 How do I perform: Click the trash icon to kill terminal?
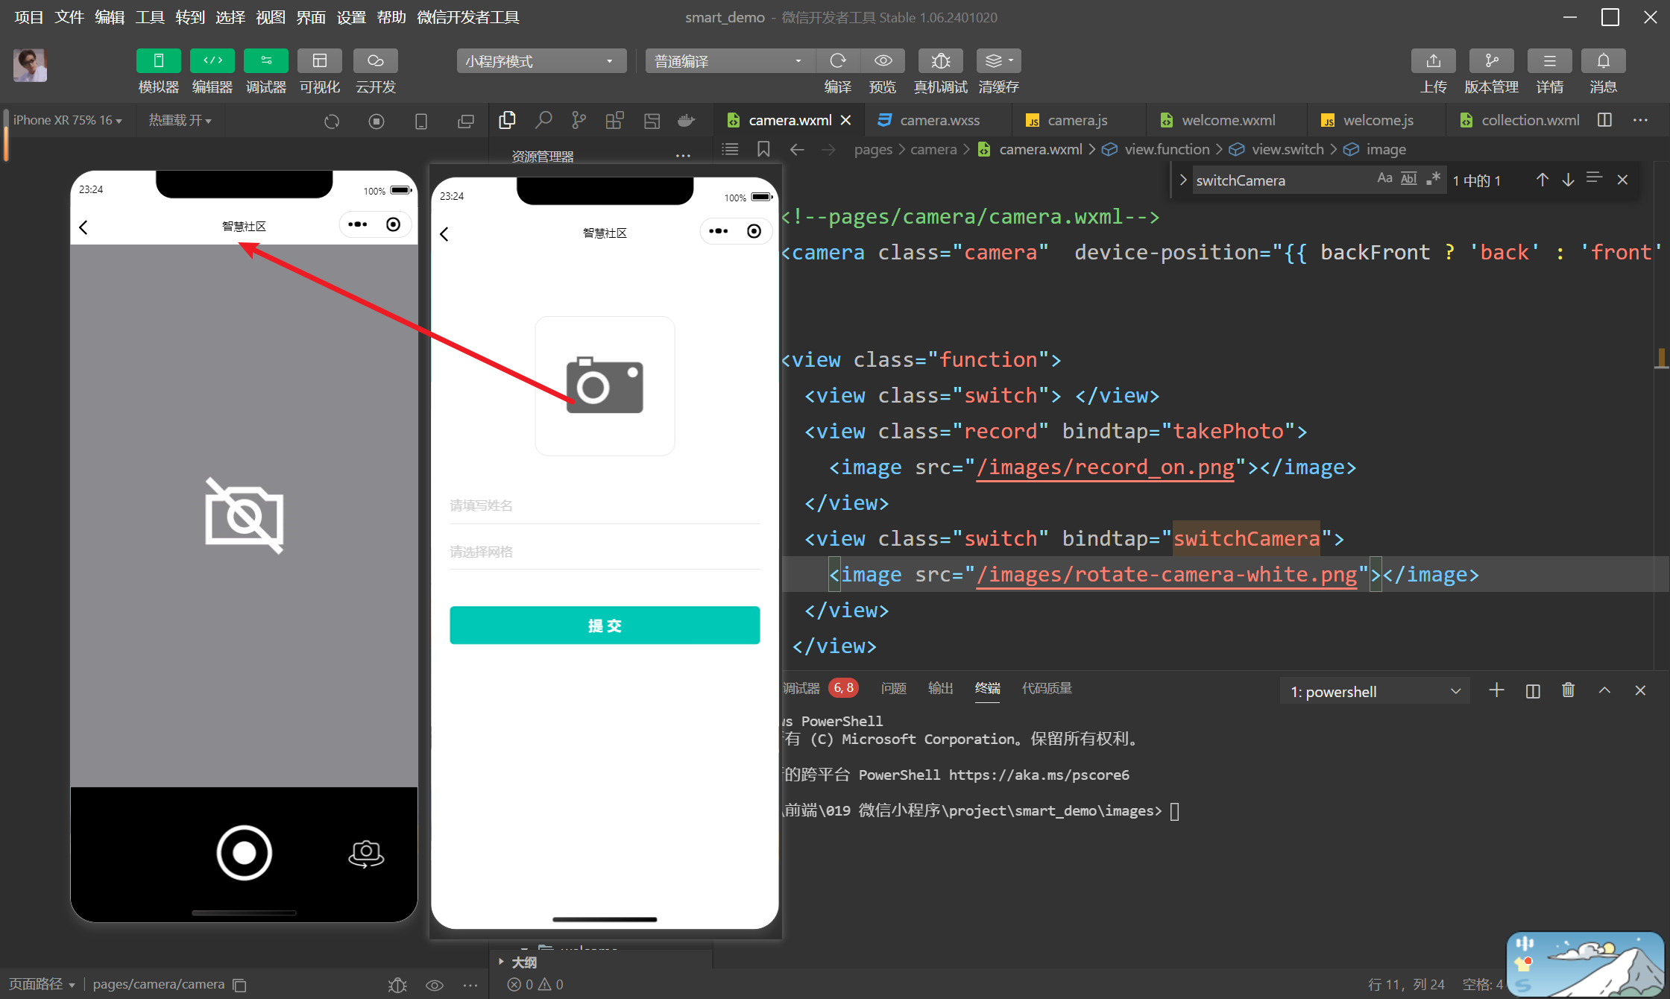coord(1568,690)
